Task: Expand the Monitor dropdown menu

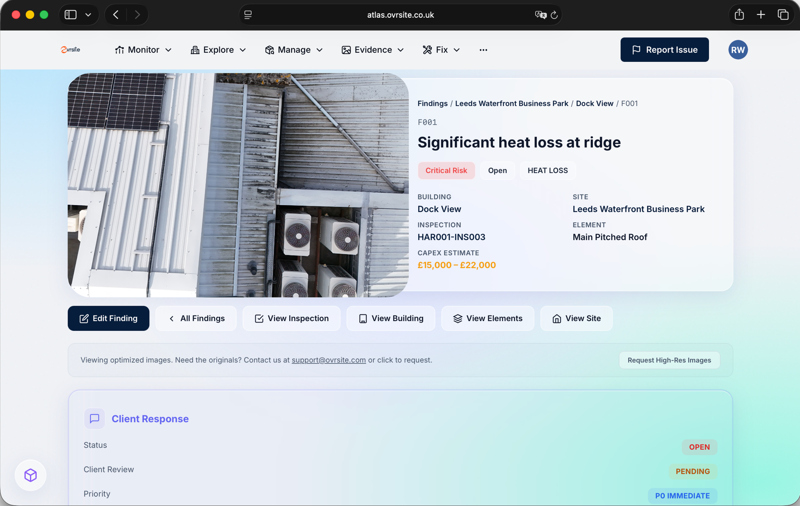Action: tap(143, 50)
